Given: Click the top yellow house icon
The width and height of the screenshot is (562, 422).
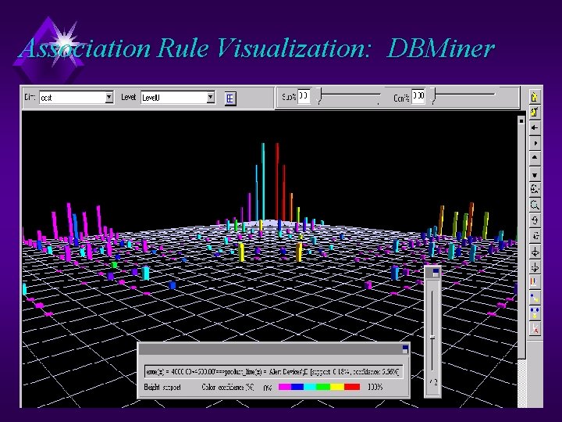Looking at the screenshot, I should click(535, 97).
